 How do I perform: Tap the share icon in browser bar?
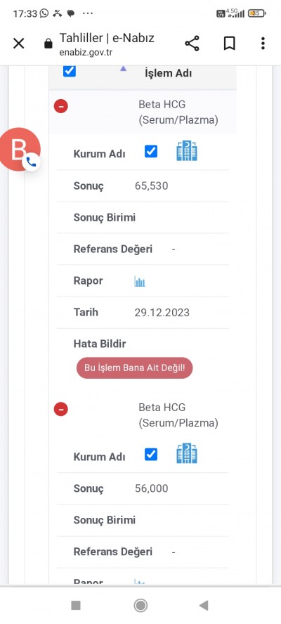pos(192,44)
